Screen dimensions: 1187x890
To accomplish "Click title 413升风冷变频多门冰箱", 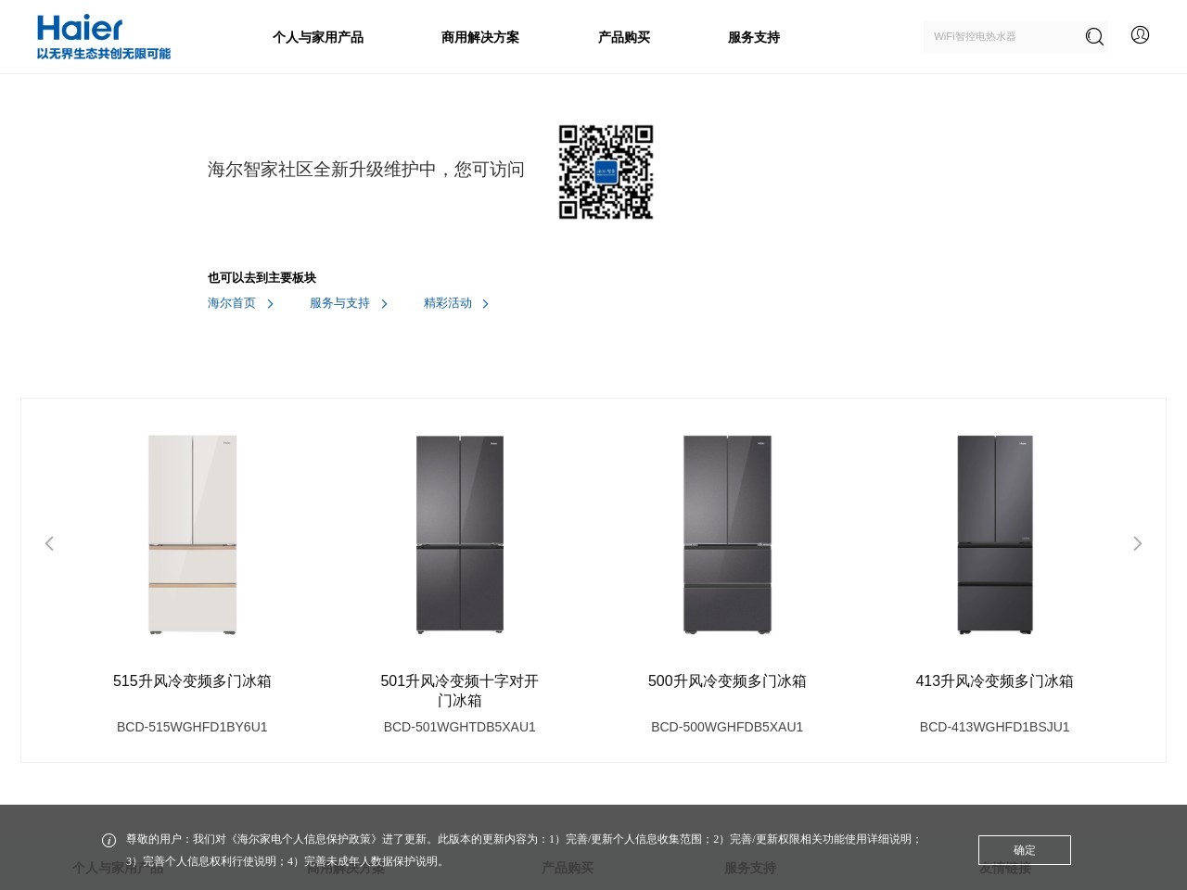I will [x=994, y=681].
